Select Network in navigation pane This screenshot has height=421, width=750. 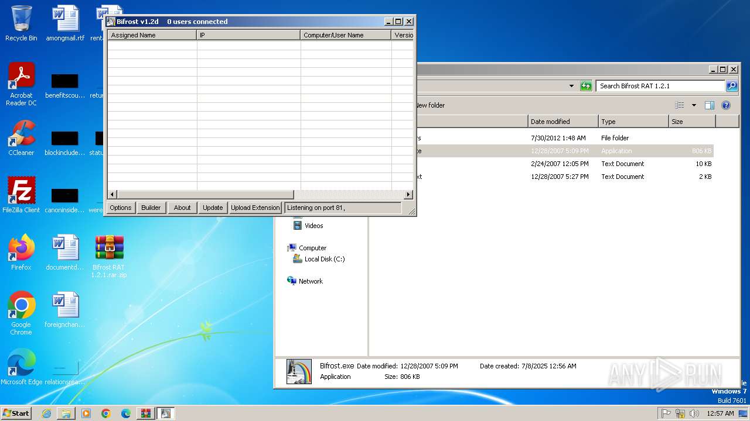coord(305,281)
